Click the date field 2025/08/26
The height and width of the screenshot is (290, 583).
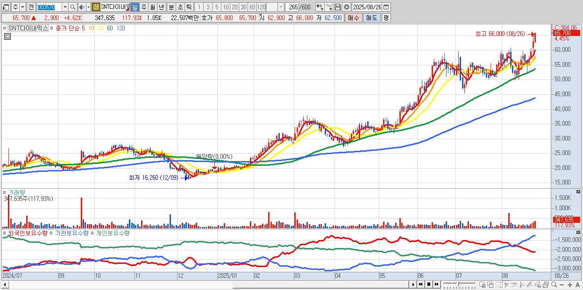[367, 7]
